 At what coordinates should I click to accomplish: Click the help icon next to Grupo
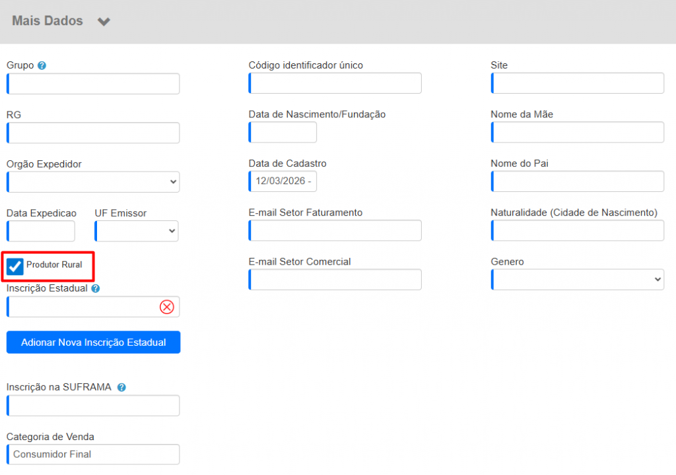[42, 65]
